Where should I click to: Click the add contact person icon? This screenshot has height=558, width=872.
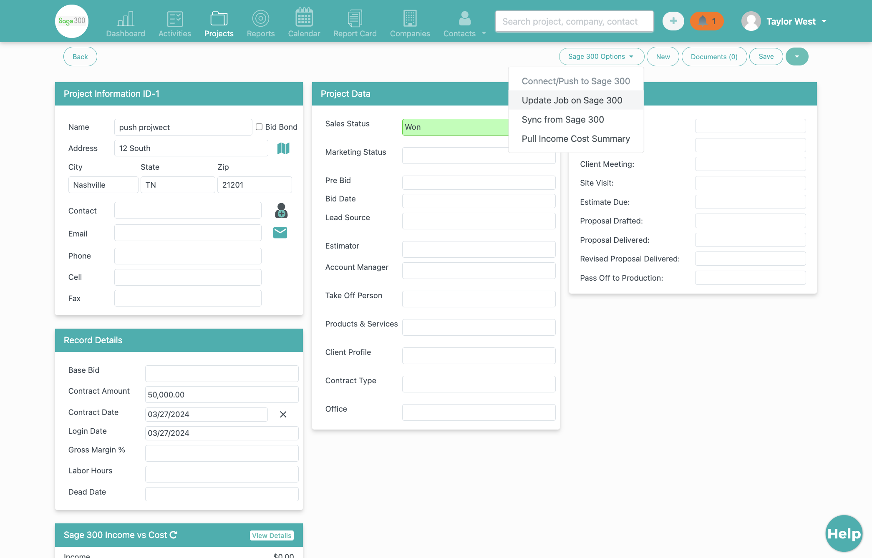(281, 211)
